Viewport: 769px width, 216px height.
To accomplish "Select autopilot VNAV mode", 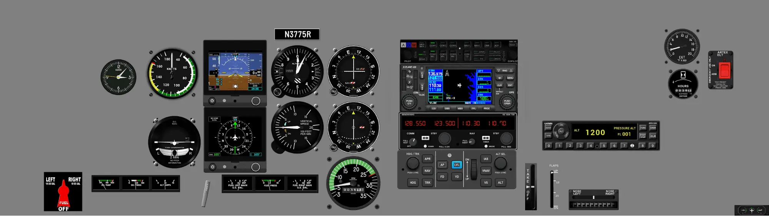I will (x=486, y=171).
